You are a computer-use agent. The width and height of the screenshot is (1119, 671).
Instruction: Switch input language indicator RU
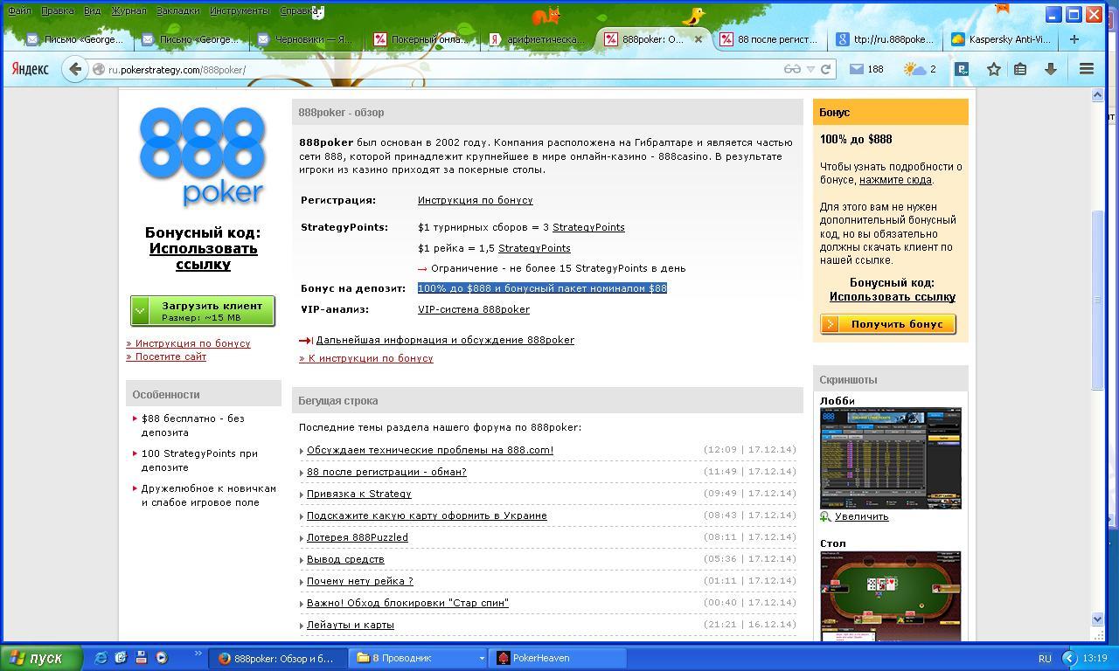(x=1045, y=659)
